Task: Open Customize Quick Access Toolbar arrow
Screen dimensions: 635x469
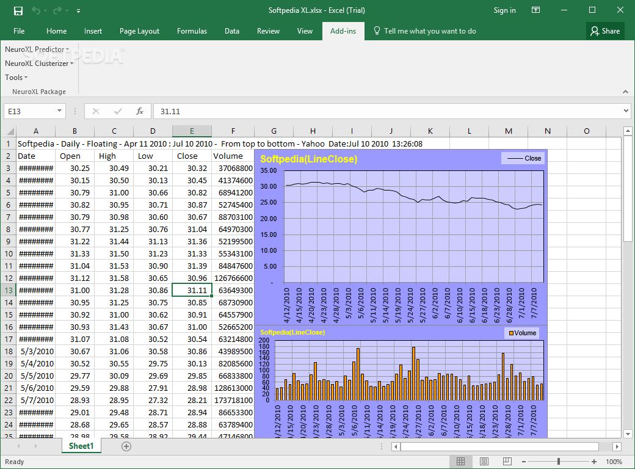Action: click(x=78, y=11)
